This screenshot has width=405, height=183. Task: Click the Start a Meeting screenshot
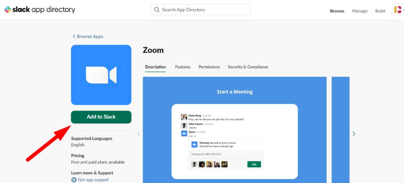pyautogui.click(x=234, y=130)
